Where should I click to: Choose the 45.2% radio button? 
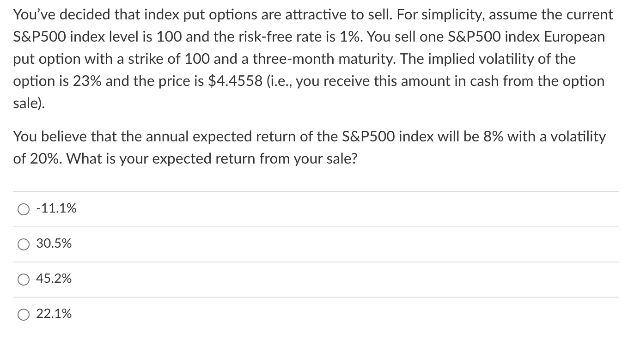(x=24, y=280)
